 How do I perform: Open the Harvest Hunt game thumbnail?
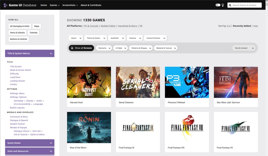[89, 82]
